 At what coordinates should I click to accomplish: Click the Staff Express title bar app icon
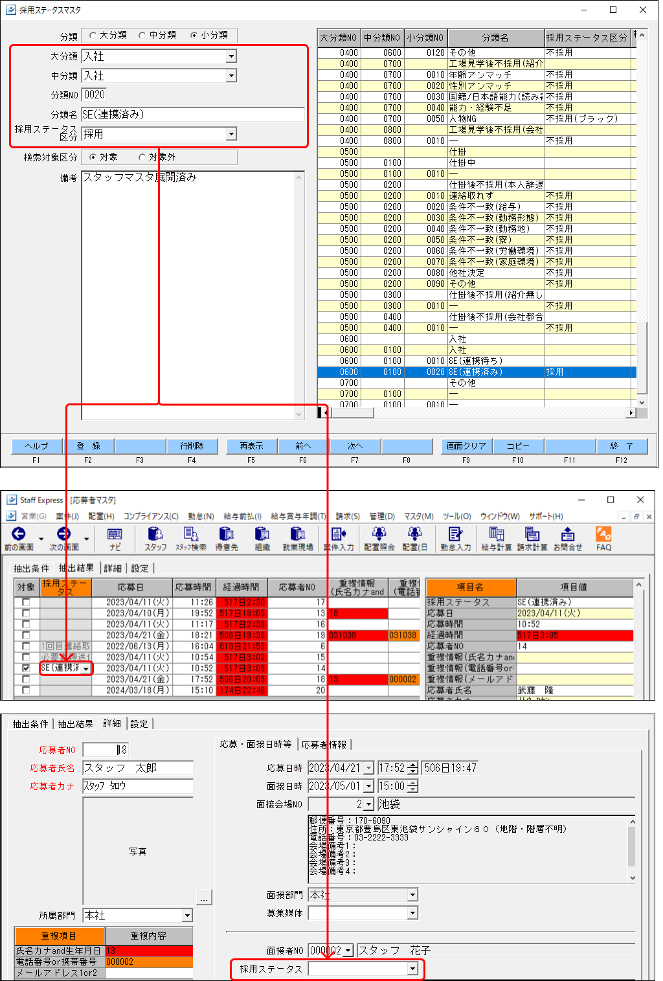[x=12, y=500]
